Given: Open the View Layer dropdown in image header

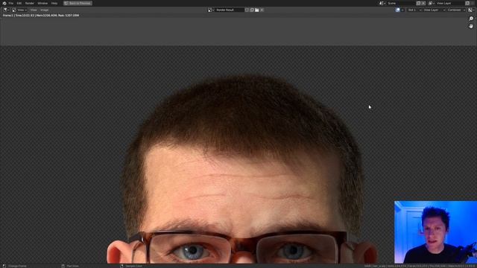Looking at the screenshot, I should pos(434,10).
